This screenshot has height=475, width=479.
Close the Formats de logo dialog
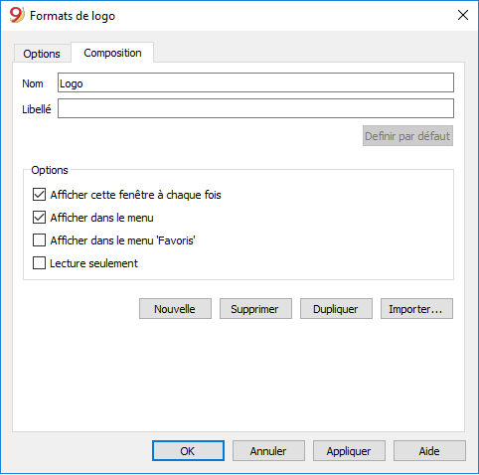click(x=463, y=15)
